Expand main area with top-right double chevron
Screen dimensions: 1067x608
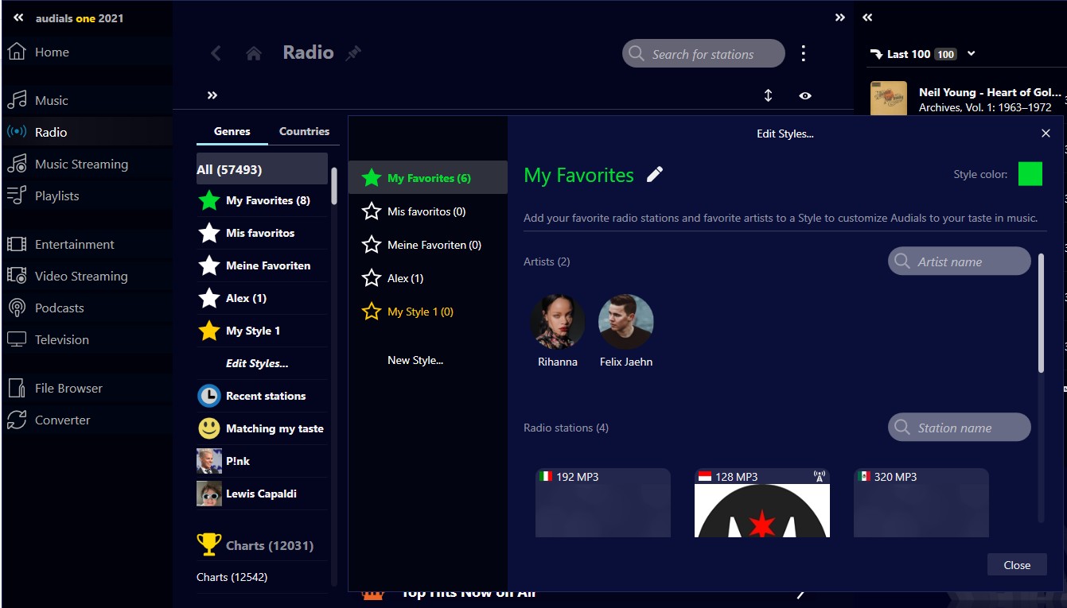(x=840, y=17)
